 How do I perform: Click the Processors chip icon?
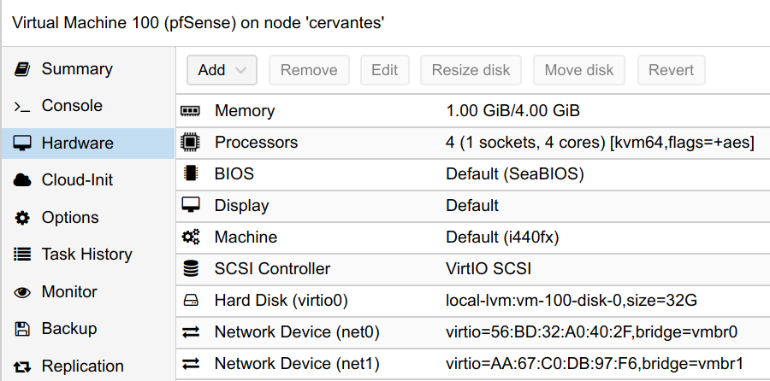point(191,142)
